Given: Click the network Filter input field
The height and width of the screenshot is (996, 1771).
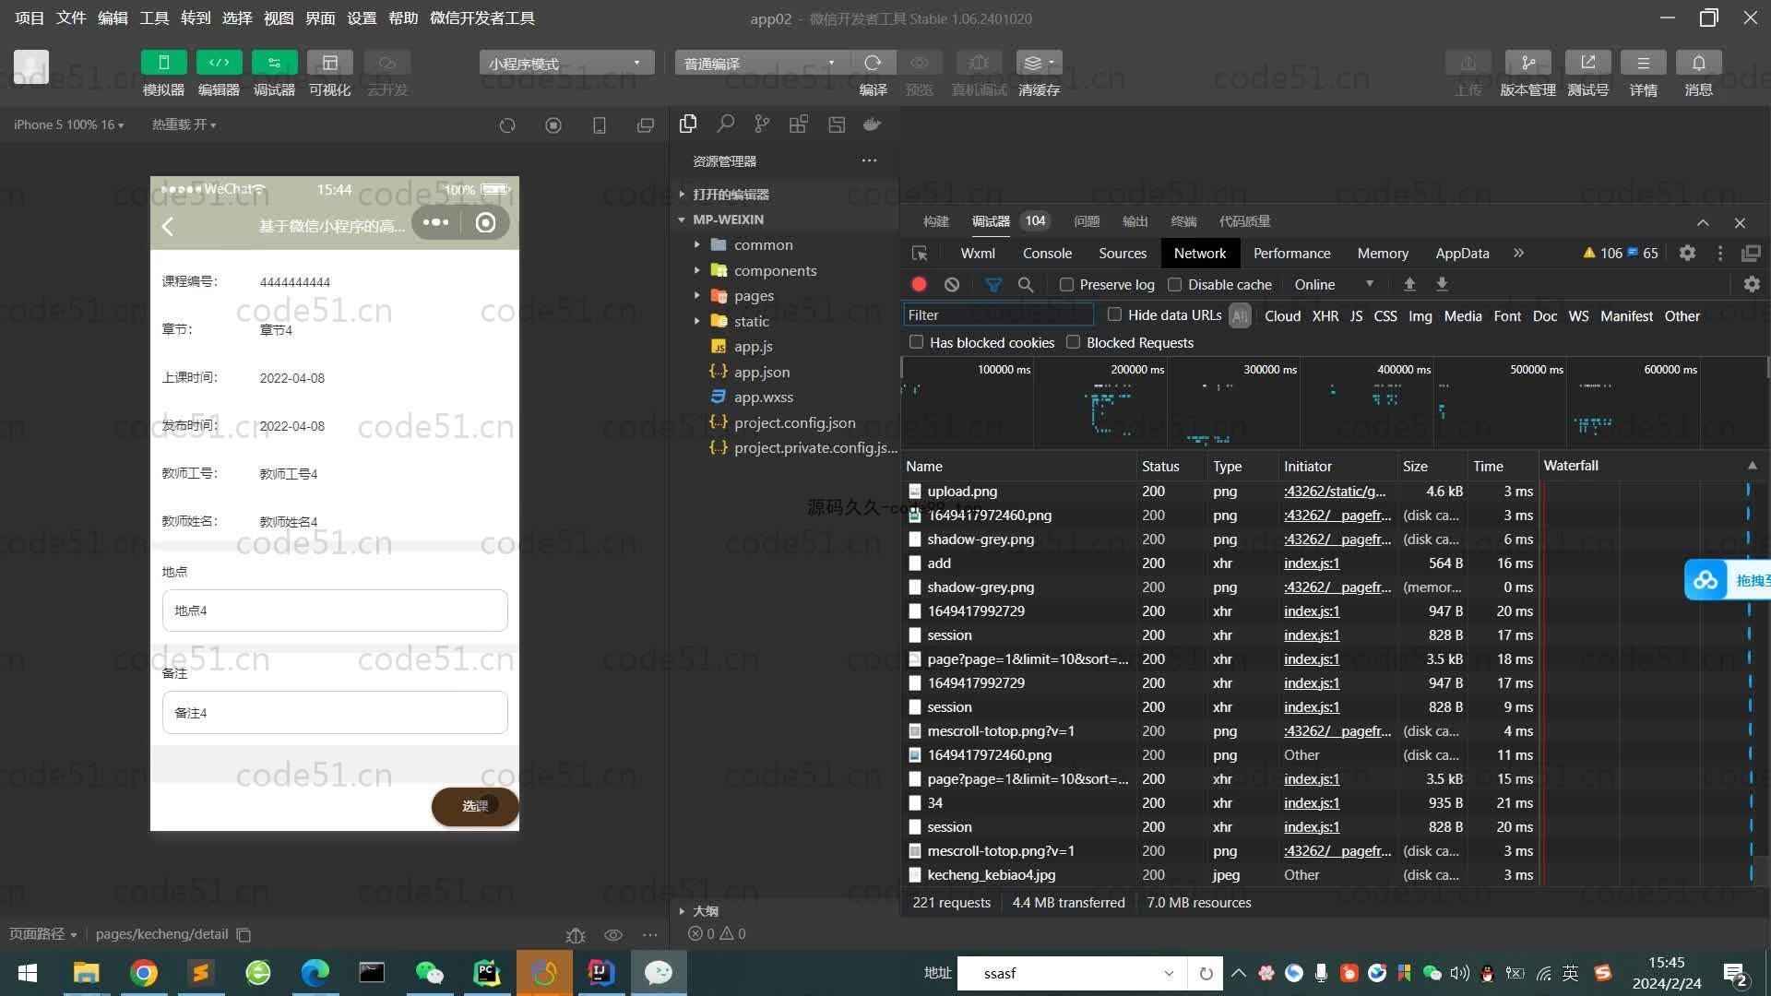Looking at the screenshot, I should (998, 315).
